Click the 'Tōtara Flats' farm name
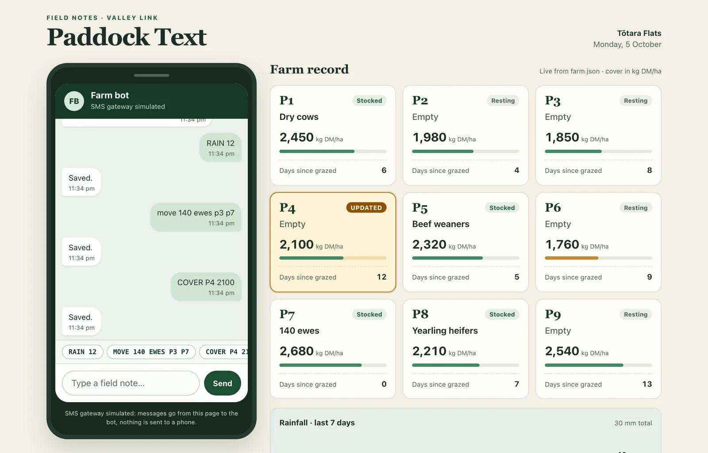Viewport: 708px width, 453px height. [639, 33]
